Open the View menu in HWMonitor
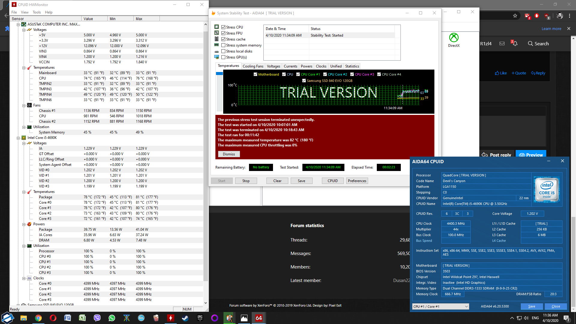Image resolution: width=576 pixels, height=324 pixels. tap(25, 12)
